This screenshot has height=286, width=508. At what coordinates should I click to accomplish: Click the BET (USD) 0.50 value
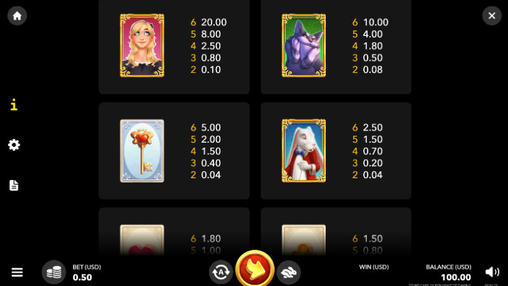point(83,277)
